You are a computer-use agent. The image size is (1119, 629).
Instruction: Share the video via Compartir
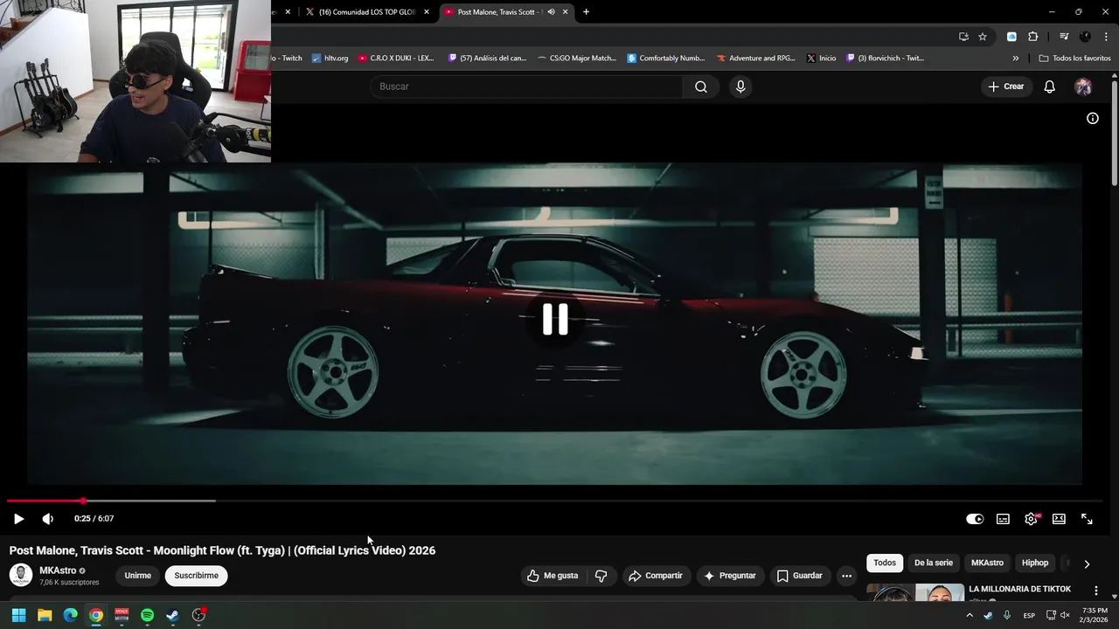(x=656, y=576)
